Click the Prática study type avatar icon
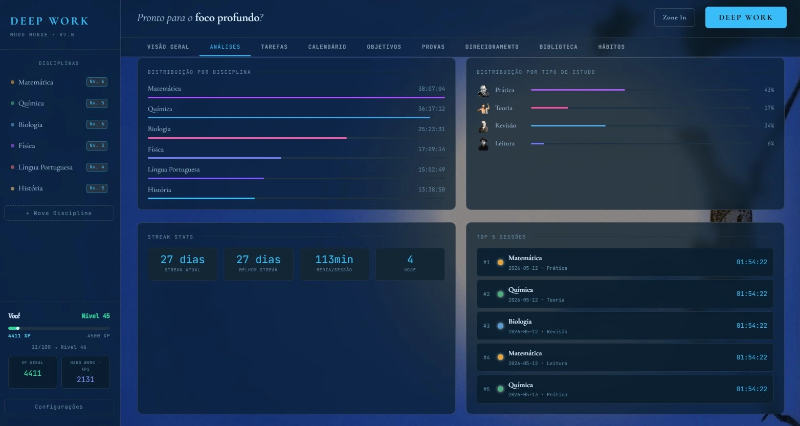This screenshot has width=800, height=426. pyautogui.click(x=483, y=90)
